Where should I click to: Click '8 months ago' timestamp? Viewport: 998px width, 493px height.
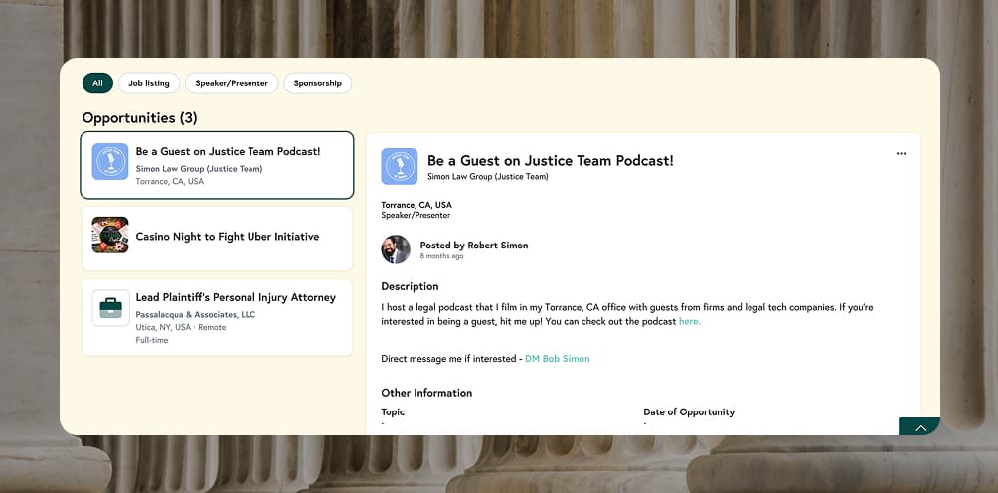(x=441, y=257)
